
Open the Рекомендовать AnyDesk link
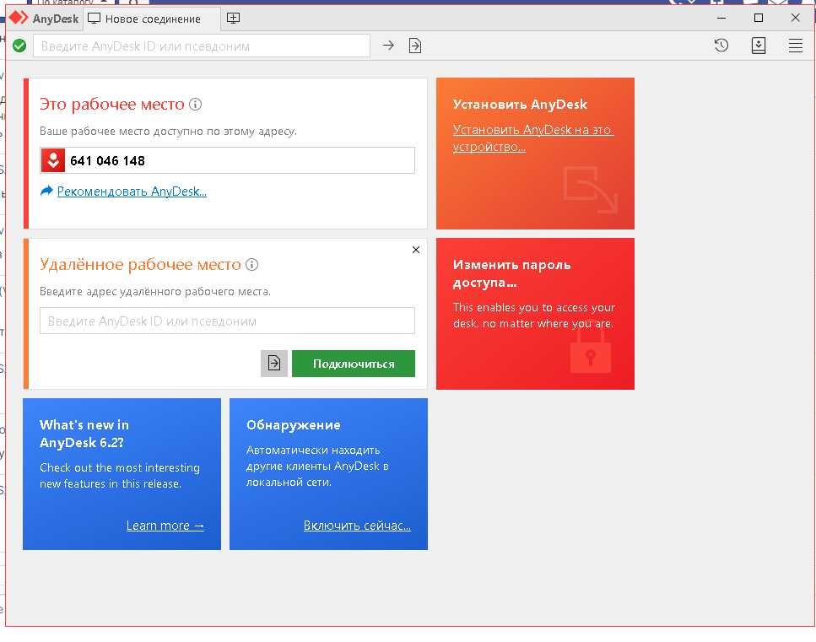(132, 191)
